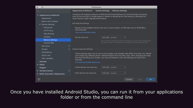Click the IDE Heap Size Settings heading
The height and width of the screenshot is (108, 193).
click(x=81, y=23)
